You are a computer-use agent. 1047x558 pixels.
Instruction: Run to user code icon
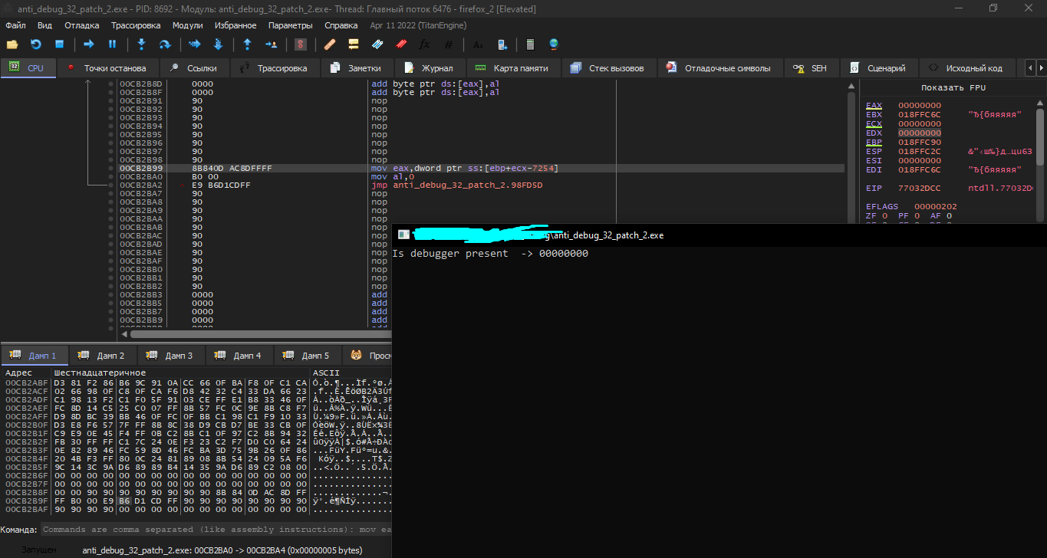pos(271,44)
